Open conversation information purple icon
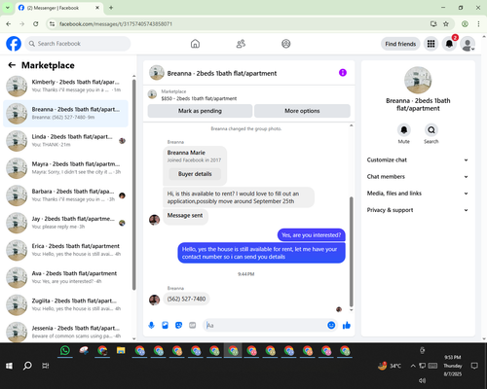Viewport: 487px width, 389px height. (343, 73)
